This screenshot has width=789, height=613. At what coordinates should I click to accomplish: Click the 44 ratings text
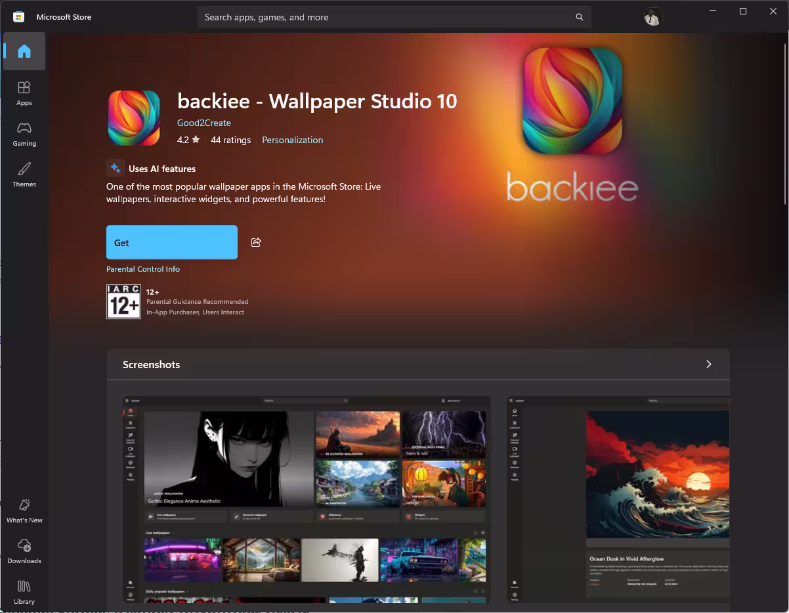coord(230,140)
